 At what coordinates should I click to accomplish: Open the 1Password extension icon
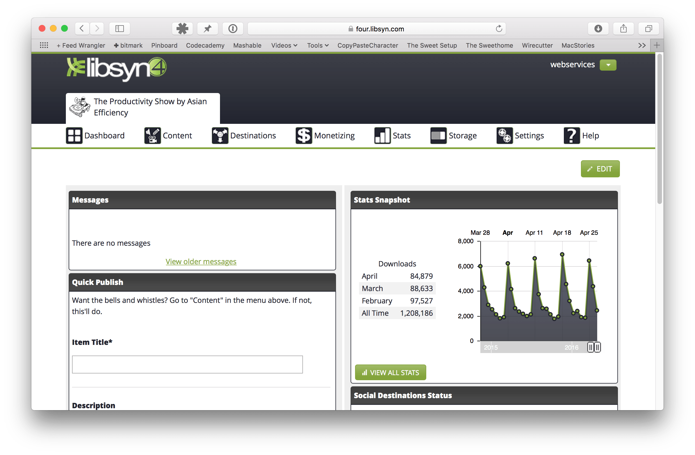pos(233,29)
